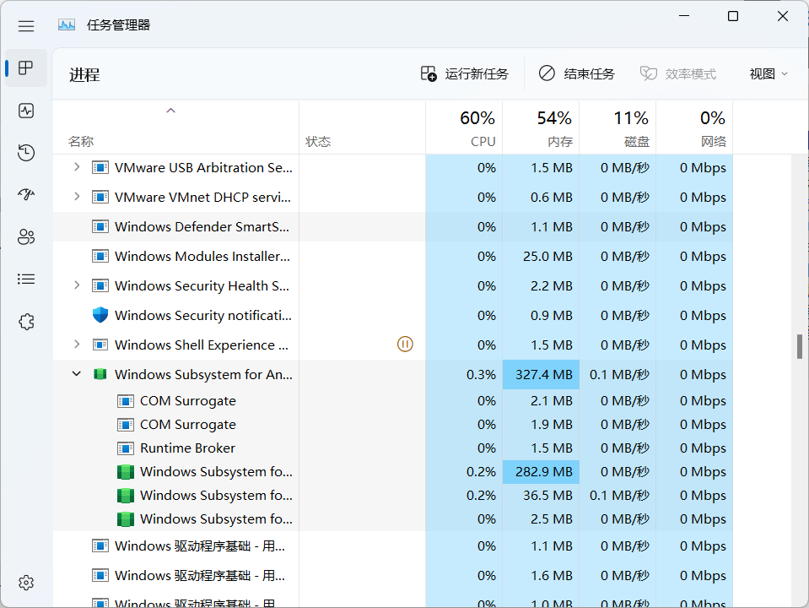Open the navigation hamburger menu
This screenshot has height=608, width=809.
pyautogui.click(x=26, y=25)
